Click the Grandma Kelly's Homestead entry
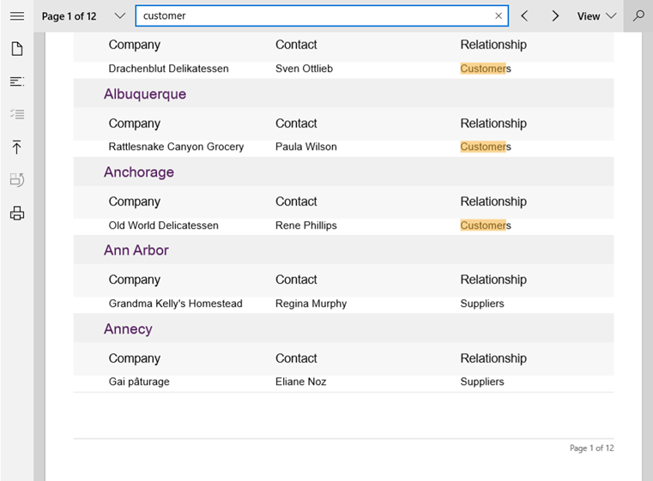Viewport: 653px width, 481px height. click(x=175, y=304)
